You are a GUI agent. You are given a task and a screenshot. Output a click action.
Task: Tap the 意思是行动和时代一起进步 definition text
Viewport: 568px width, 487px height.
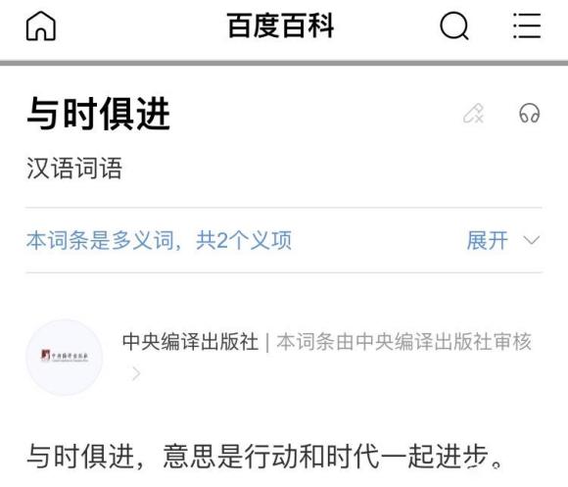pos(325,456)
